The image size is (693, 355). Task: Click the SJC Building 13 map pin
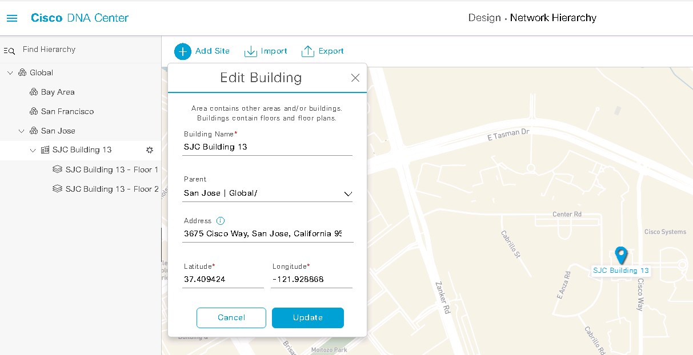pos(621,255)
